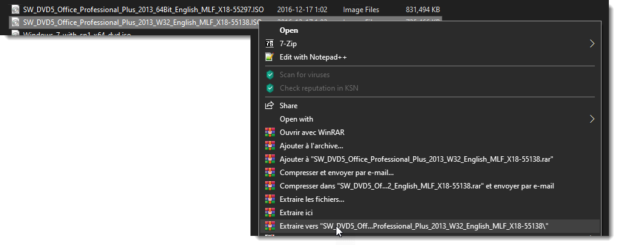The image size is (618, 245).
Task: Click Check reputation in KSN
Action: [x=319, y=88]
